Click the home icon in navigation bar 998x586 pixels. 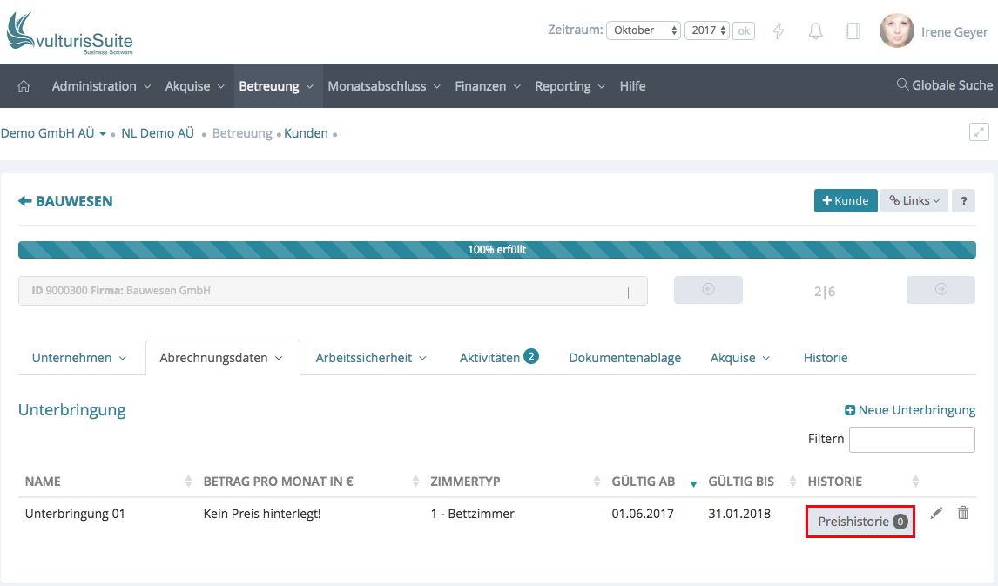pos(24,86)
